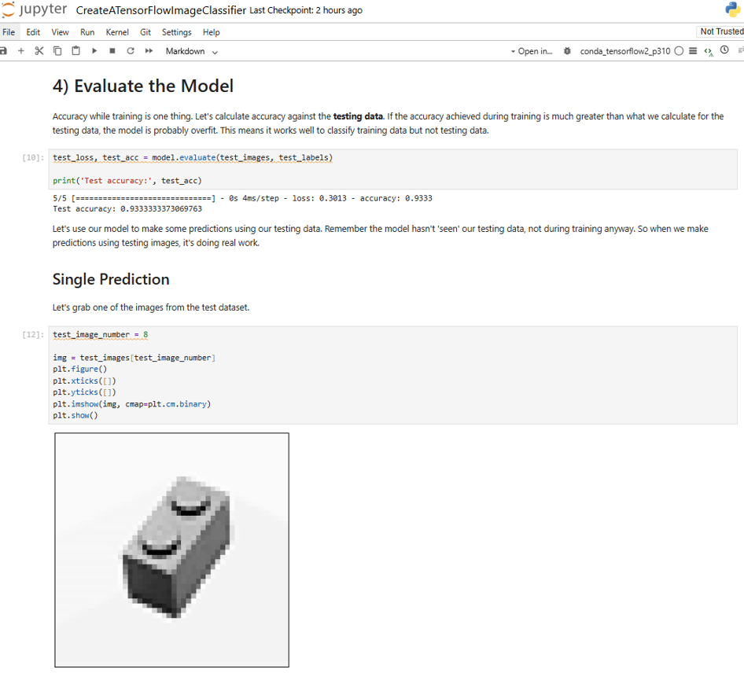Switch kernel by clicking conda_tensorflow2_p310
Image resolution: width=744 pixels, height=673 pixels.
pyautogui.click(x=625, y=51)
